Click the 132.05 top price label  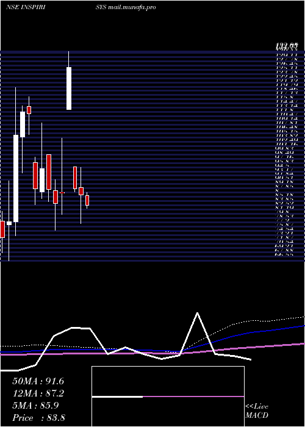point(287,46)
